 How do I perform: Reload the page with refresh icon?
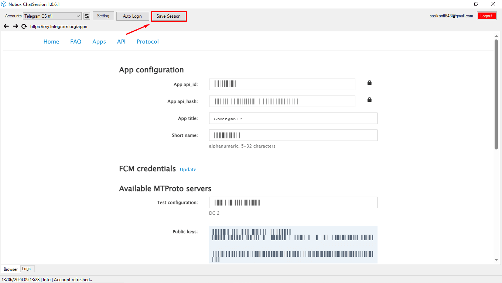(x=24, y=26)
